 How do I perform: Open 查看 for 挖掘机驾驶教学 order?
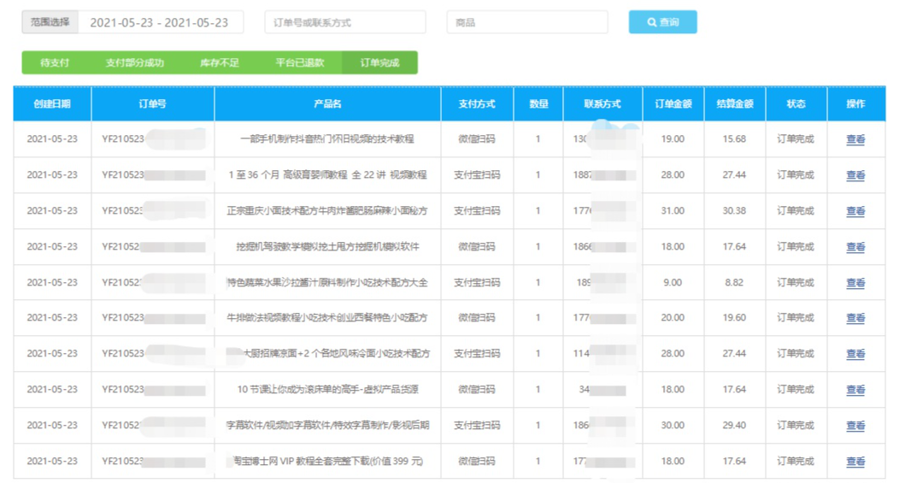pos(855,247)
